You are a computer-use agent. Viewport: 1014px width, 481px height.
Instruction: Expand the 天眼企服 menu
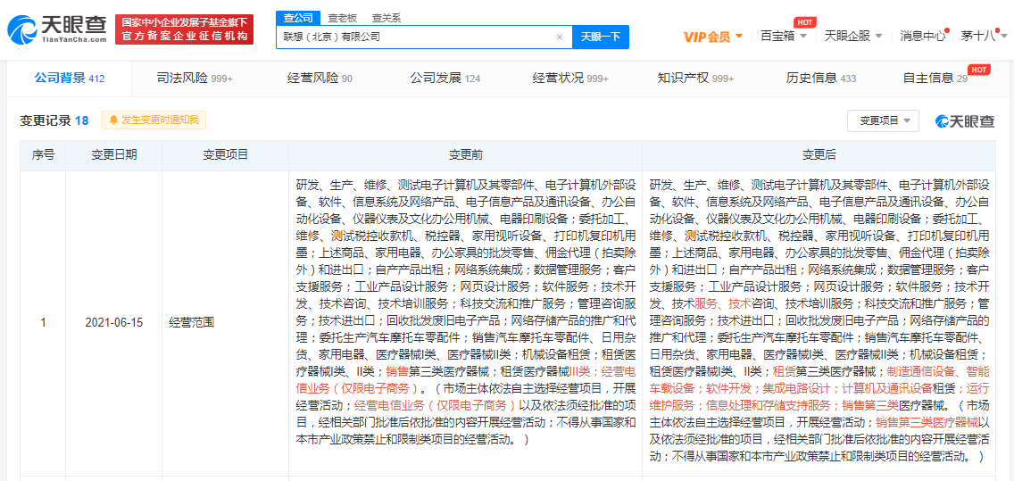pyautogui.click(x=852, y=36)
